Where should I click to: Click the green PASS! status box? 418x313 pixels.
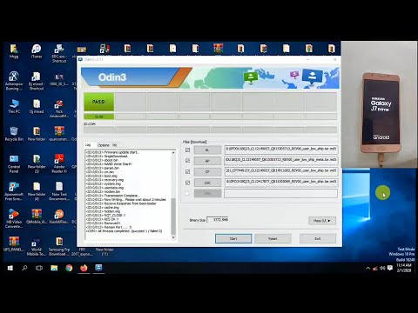tap(99, 102)
